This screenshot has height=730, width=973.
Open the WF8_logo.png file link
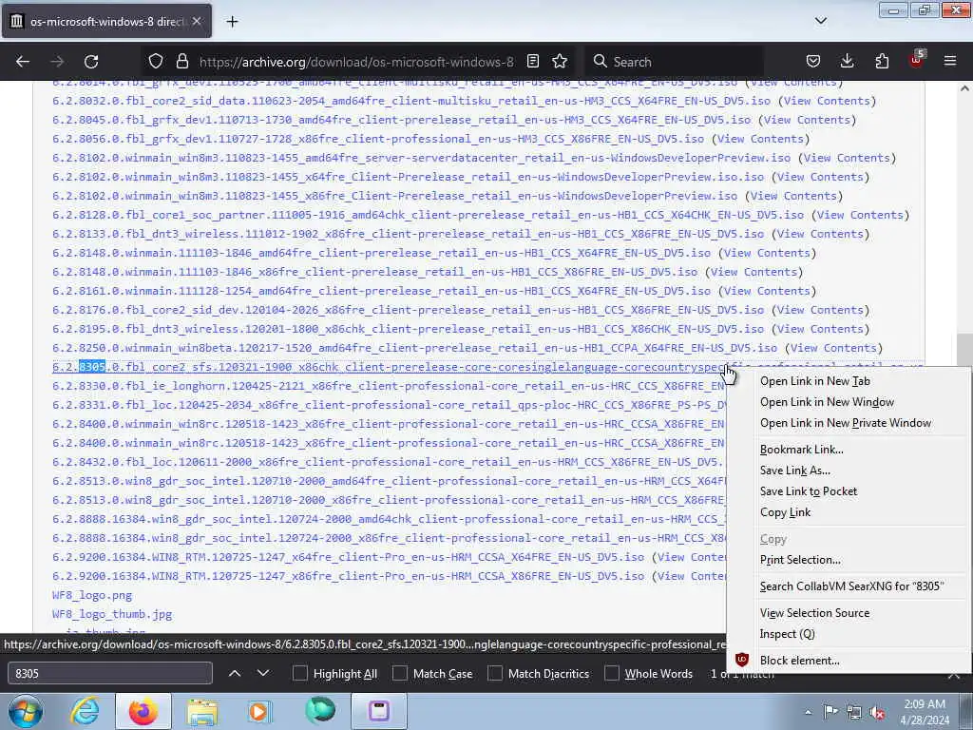click(x=92, y=595)
